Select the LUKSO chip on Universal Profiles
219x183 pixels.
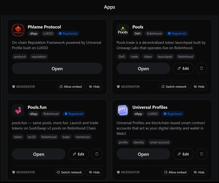tap(153, 114)
